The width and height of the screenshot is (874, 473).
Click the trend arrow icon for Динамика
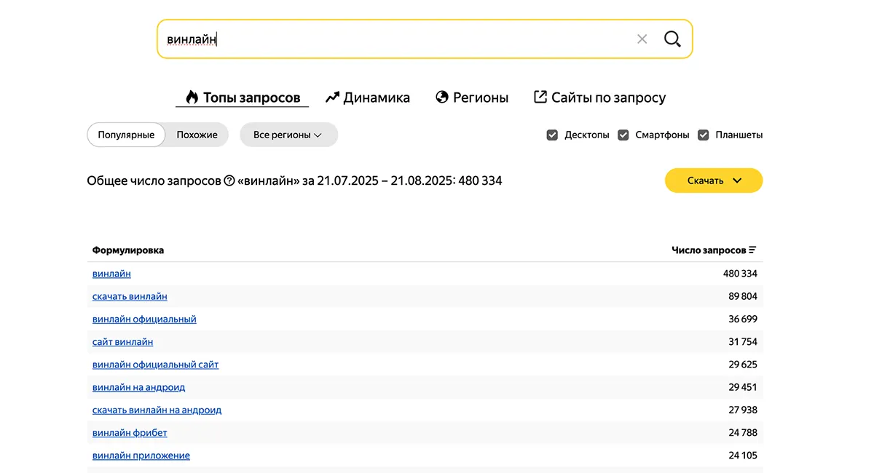pyautogui.click(x=332, y=98)
